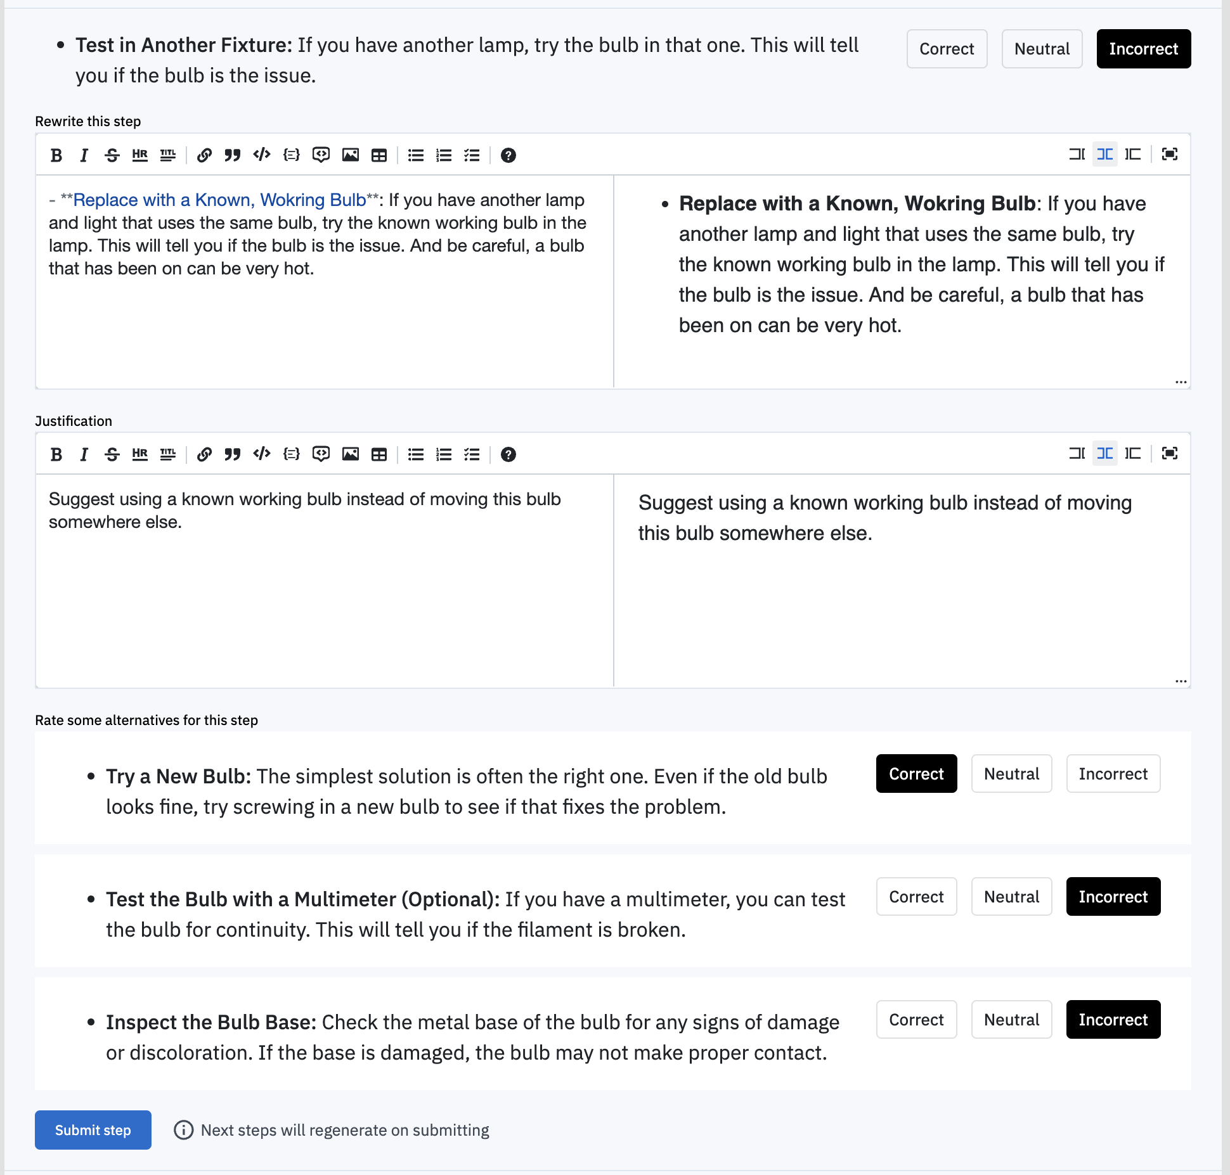The image size is (1230, 1175).
Task: Mark Try a New Bulb as Neutral
Action: click(1011, 774)
